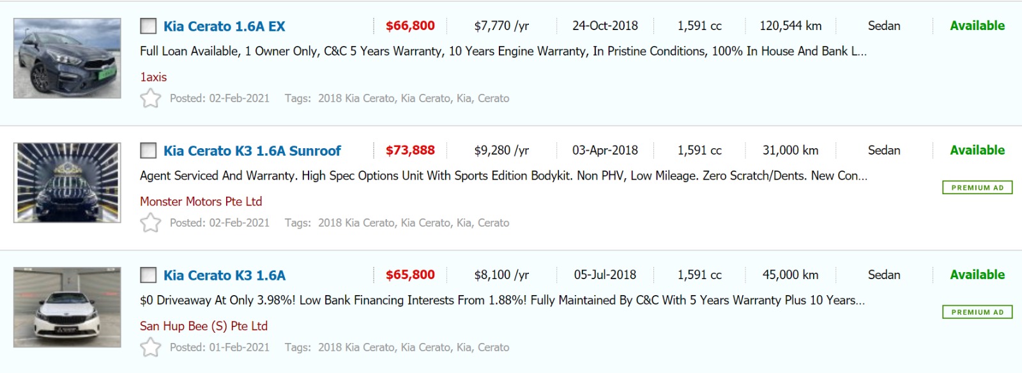The image size is (1022, 373).
Task: Click Available status on the 120,544 km listing
Action: tap(977, 26)
